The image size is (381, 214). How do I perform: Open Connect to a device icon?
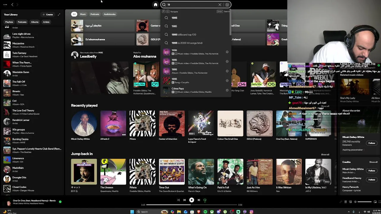[350, 202]
